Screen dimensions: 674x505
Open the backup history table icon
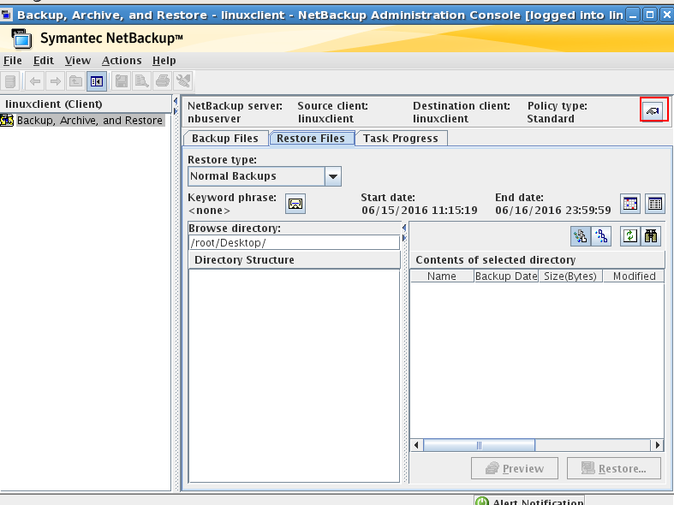point(655,204)
